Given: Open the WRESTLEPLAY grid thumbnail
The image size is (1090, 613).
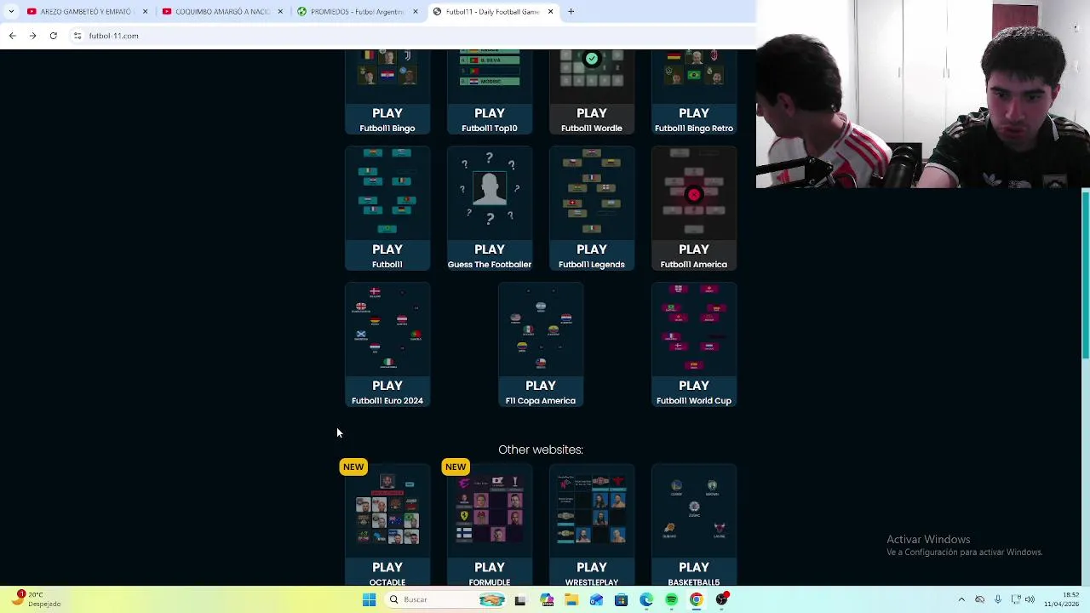Looking at the screenshot, I should point(591,509).
